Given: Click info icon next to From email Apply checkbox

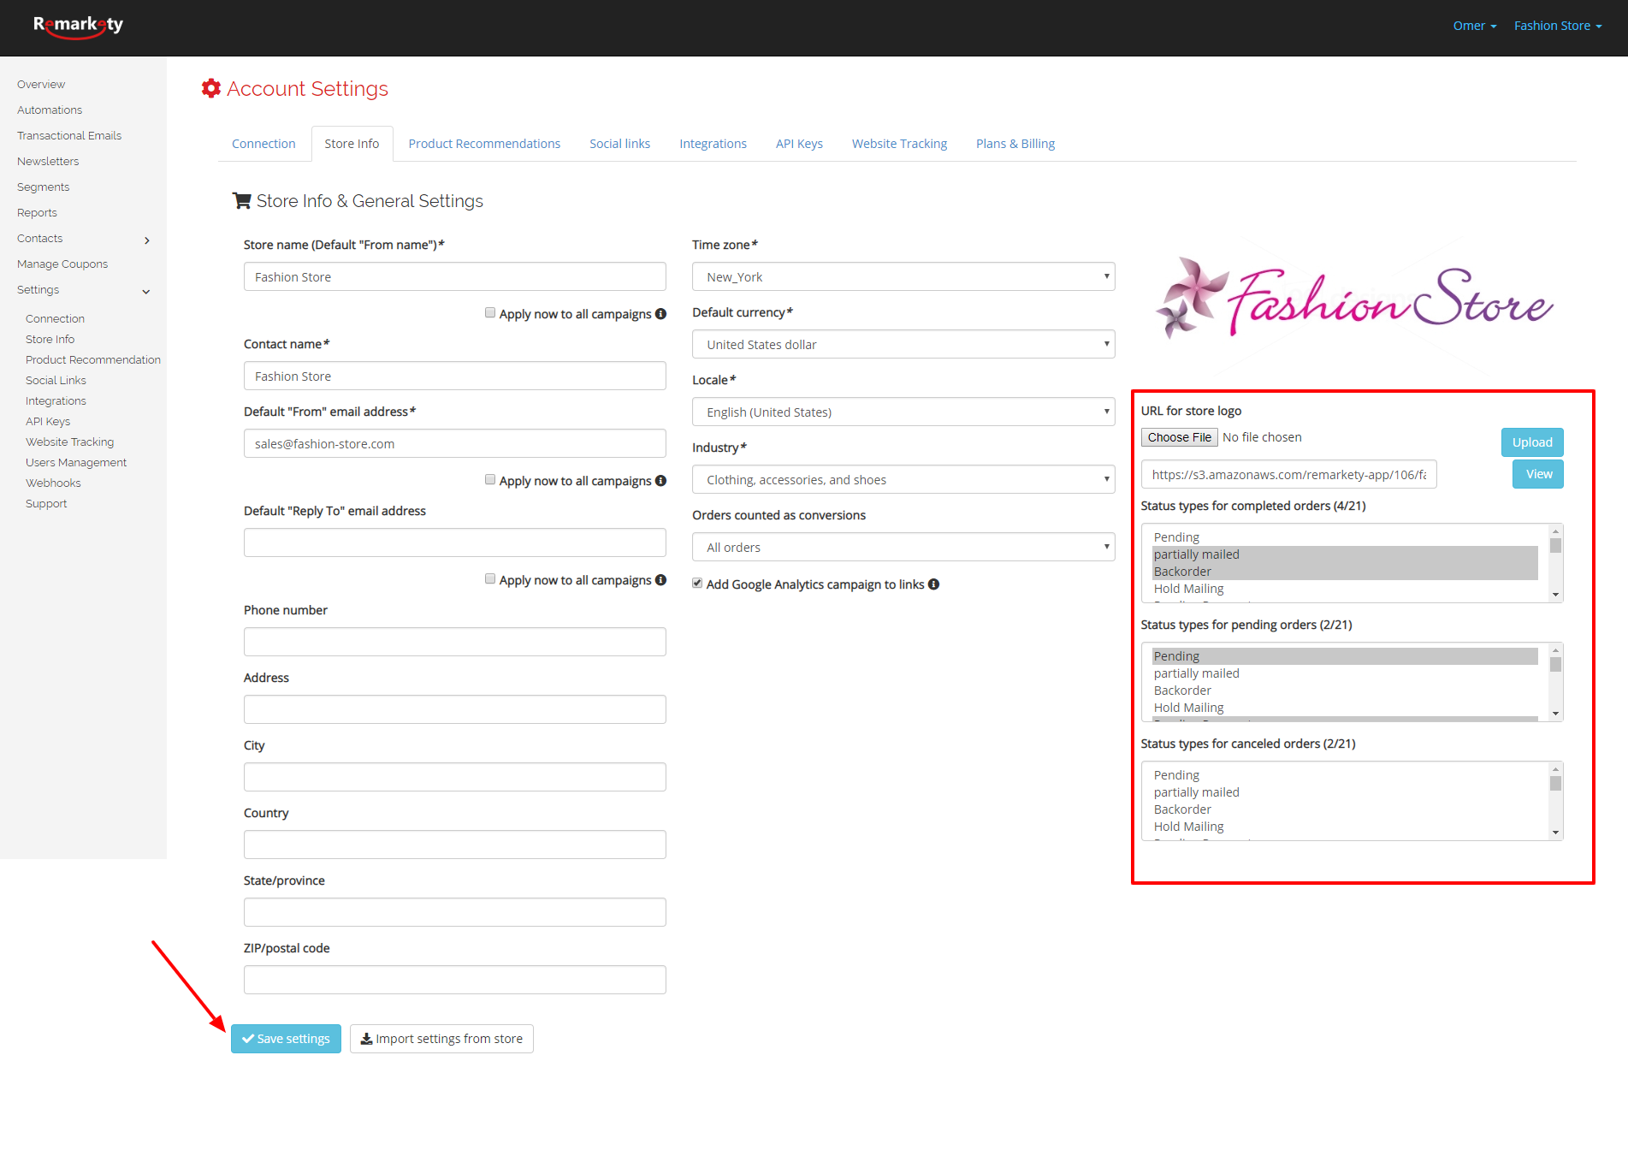Looking at the screenshot, I should pos(660,481).
